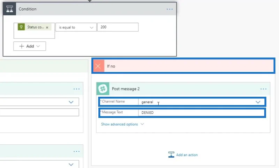The image size is (279, 168).
Task: Click the Condition card title text
Action: click(x=28, y=9)
